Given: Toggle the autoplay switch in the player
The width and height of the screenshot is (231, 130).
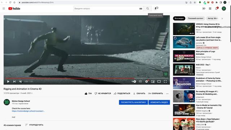Looking at the screenshot, I should pos(134,82).
